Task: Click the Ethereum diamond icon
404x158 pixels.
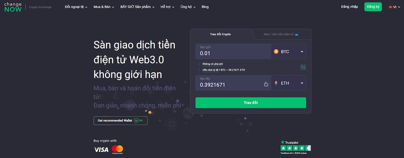Action: [276, 83]
